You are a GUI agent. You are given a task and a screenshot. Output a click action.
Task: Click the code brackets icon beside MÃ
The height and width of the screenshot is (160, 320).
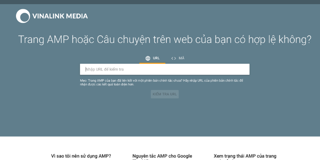coord(174,58)
